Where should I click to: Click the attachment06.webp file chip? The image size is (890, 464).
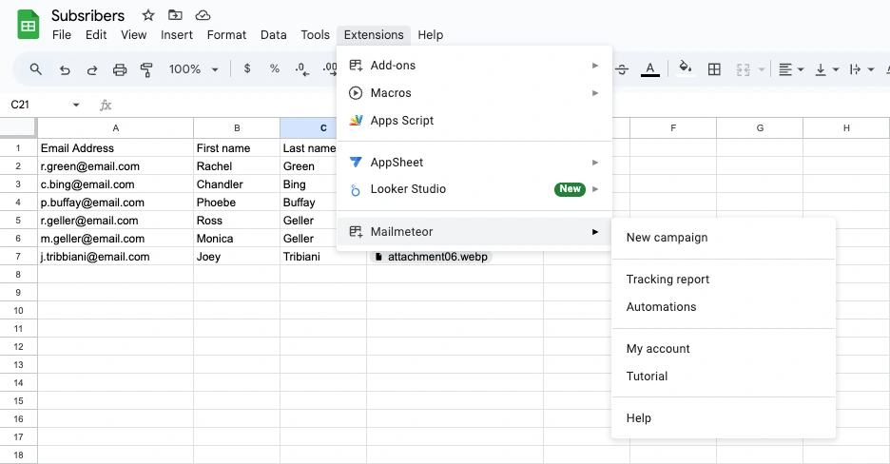click(x=431, y=257)
